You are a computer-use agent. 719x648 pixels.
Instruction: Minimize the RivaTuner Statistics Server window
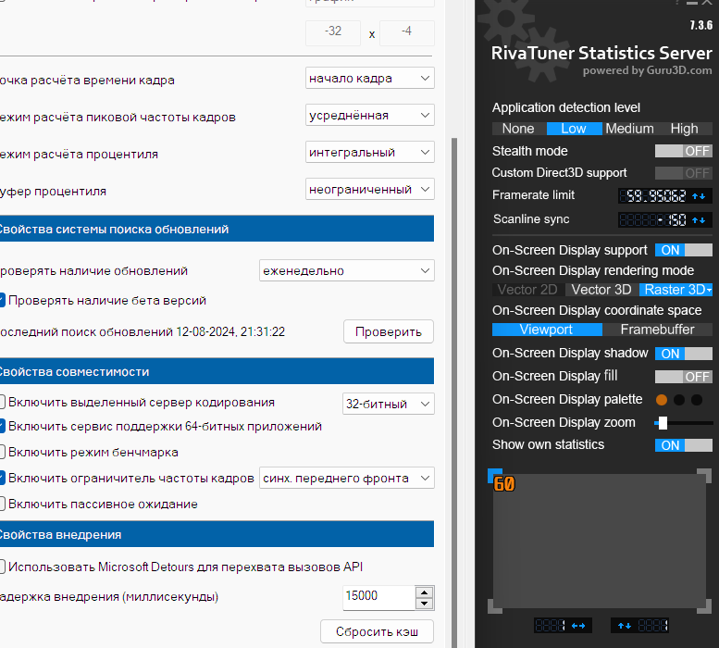tap(692, 3)
